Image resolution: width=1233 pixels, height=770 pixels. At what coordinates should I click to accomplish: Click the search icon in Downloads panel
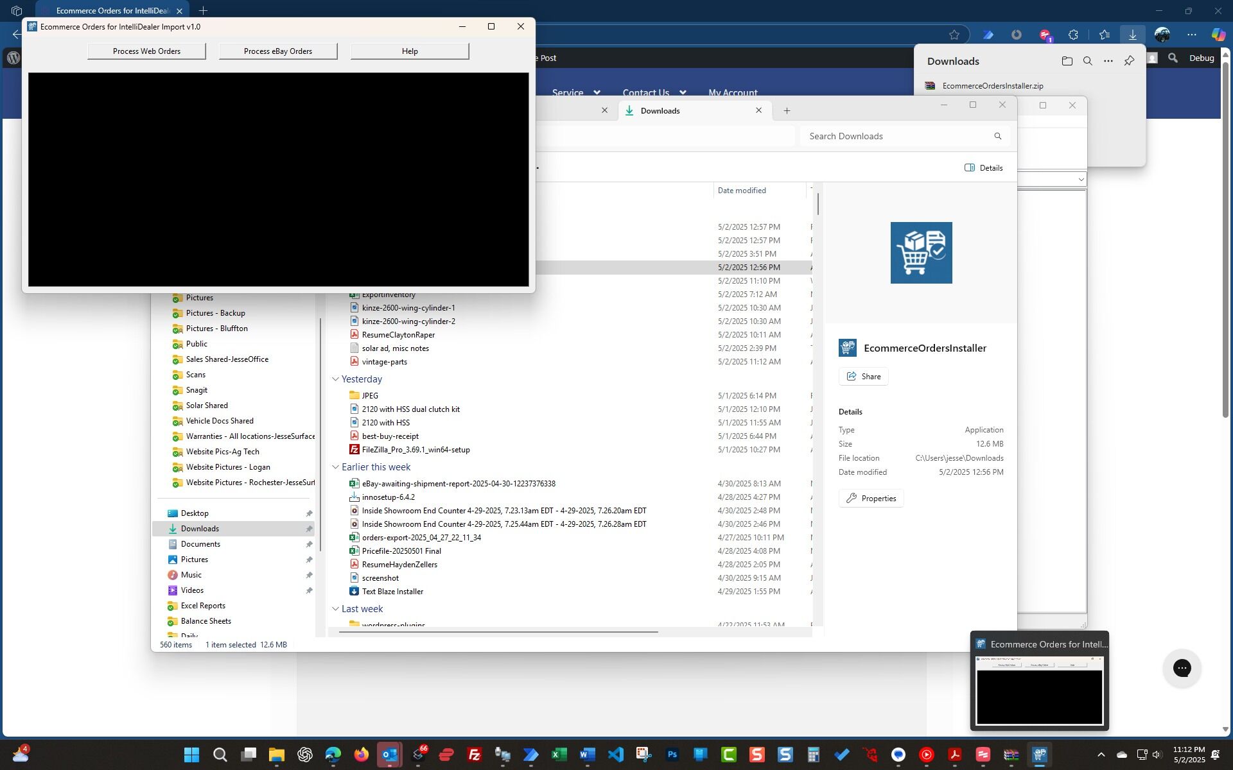point(1087,61)
